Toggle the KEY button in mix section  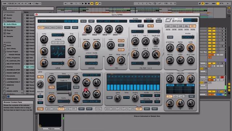click(121, 50)
